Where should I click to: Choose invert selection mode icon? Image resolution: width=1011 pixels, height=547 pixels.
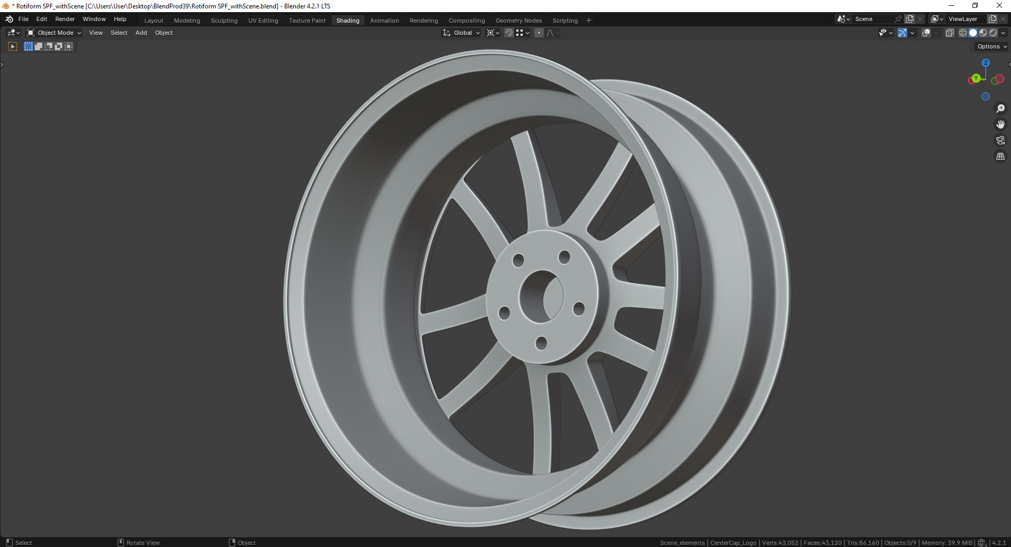tap(59, 46)
